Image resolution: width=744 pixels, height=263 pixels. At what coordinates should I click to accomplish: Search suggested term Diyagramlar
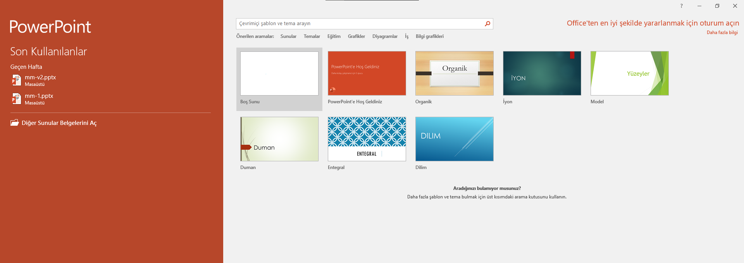(385, 36)
